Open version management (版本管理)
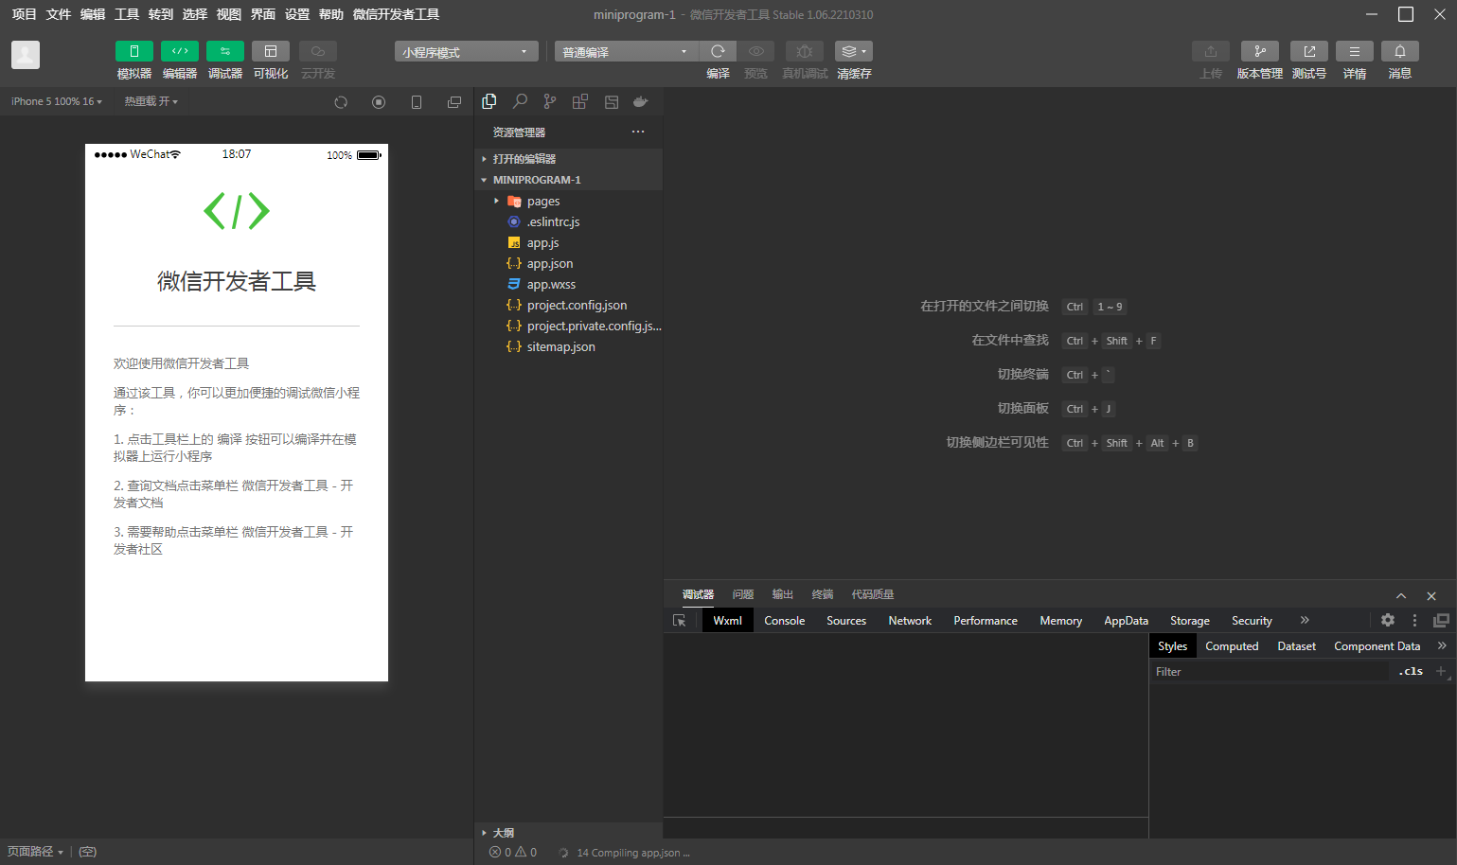Screen dimensions: 1457x865 (1260, 51)
